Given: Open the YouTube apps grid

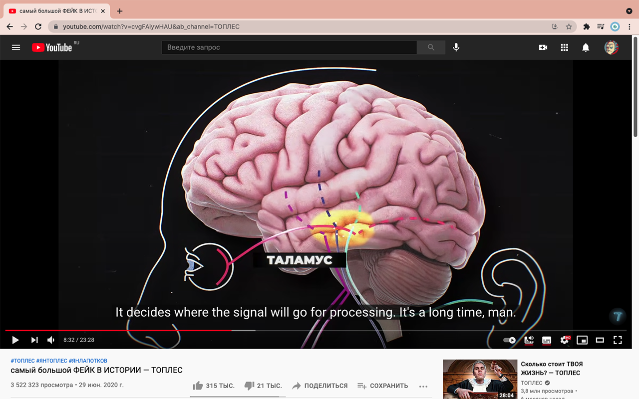Looking at the screenshot, I should coord(564,47).
